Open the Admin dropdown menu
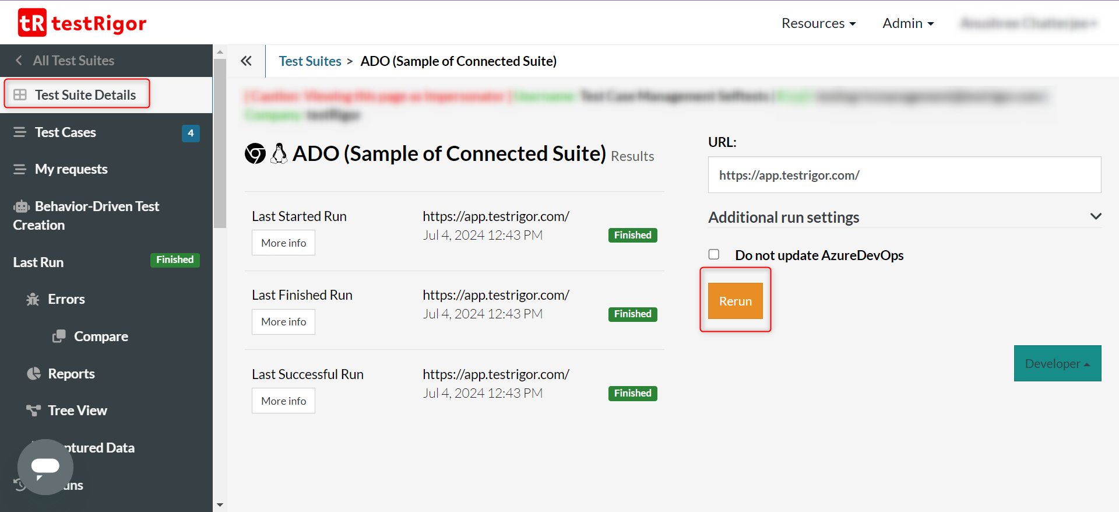Screen dimensions: 1119x512 tap(907, 23)
